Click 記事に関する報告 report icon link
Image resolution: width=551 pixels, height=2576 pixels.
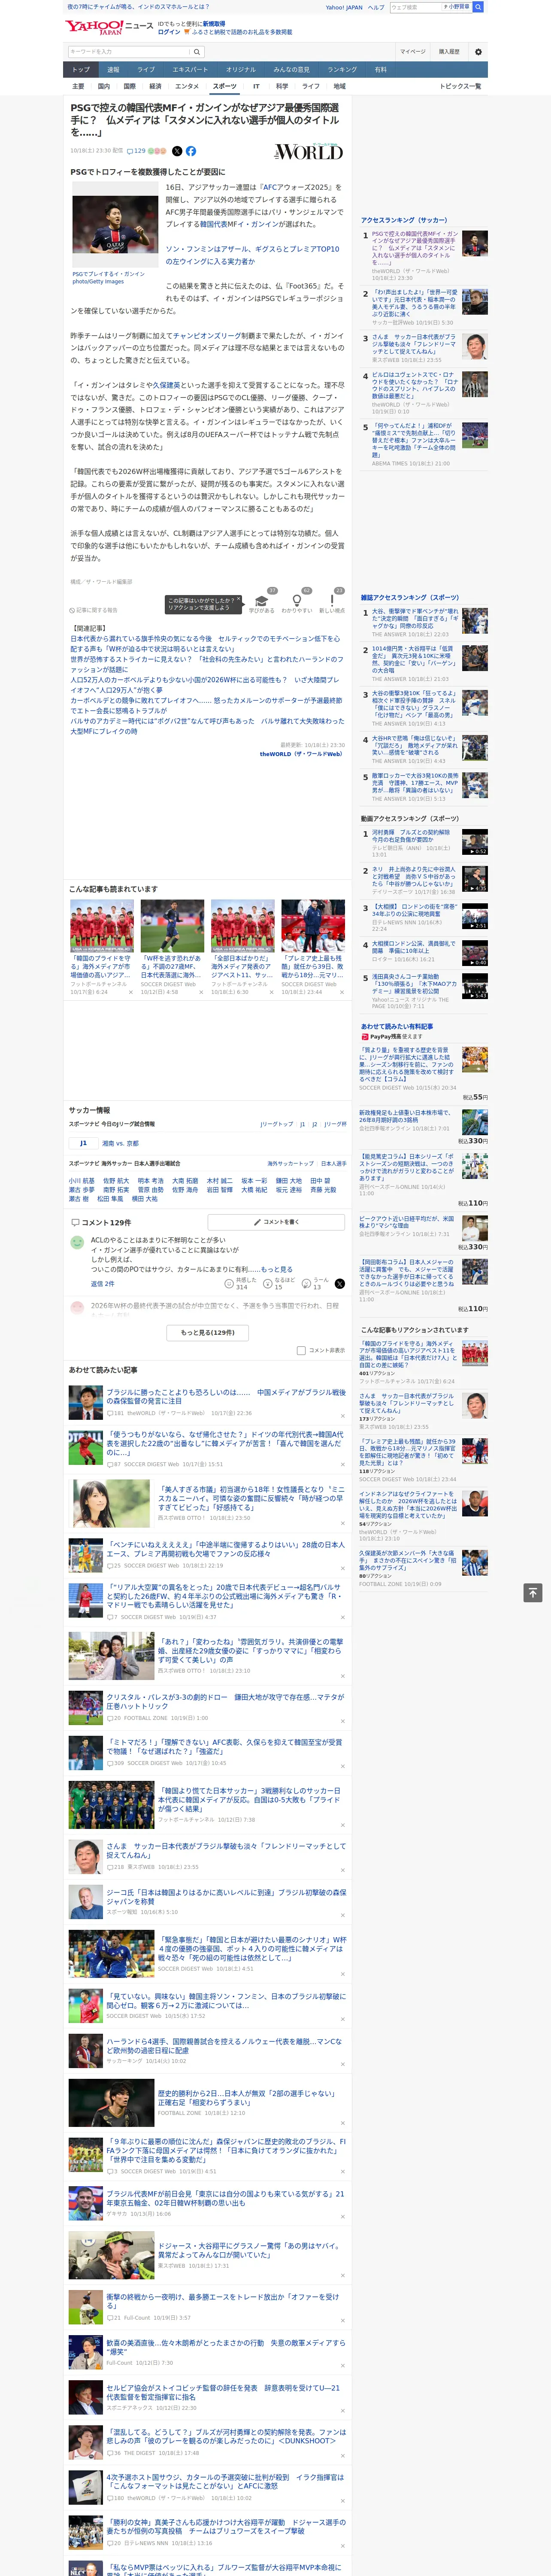coord(94,610)
